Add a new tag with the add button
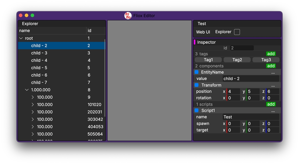Image resolution: width=299 pixels, height=164 pixels. coord(271,54)
